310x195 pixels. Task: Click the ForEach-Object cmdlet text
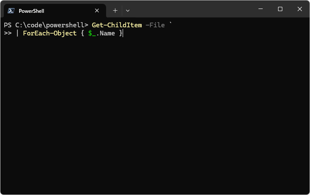tap(50, 33)
